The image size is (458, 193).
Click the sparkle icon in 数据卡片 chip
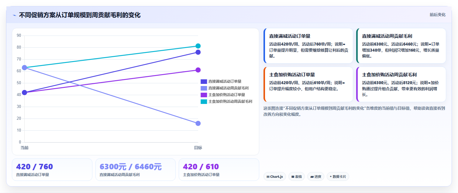point(331,177)
